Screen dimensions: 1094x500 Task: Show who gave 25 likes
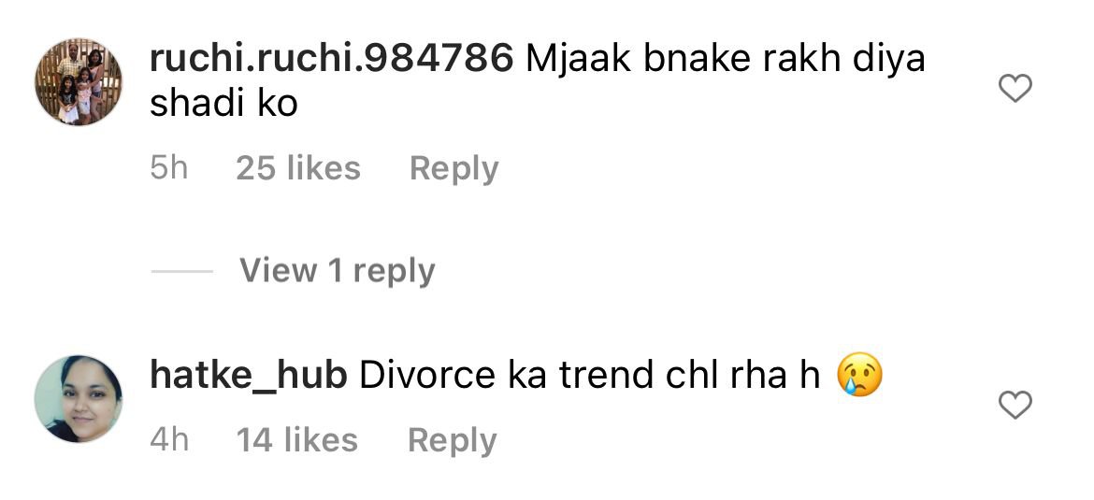298,169
